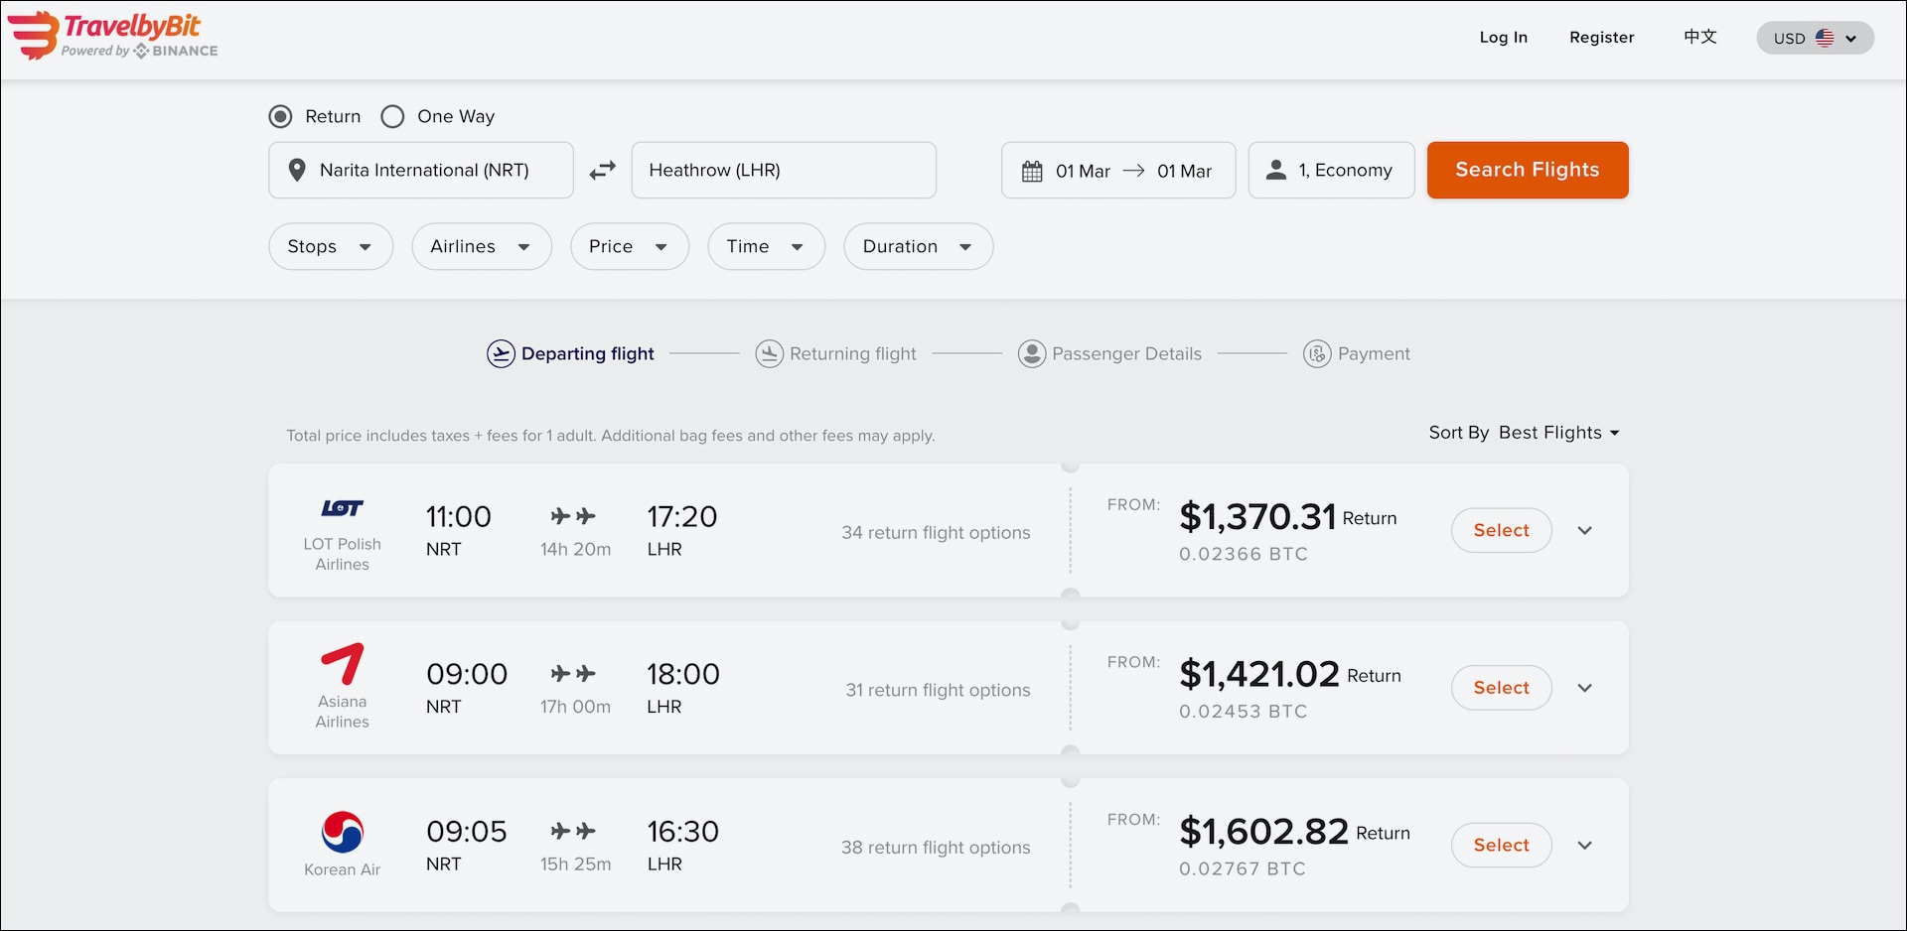Switch language to 中文
This screenshot has height=931, width=1907.
[x=1700, y=37]
